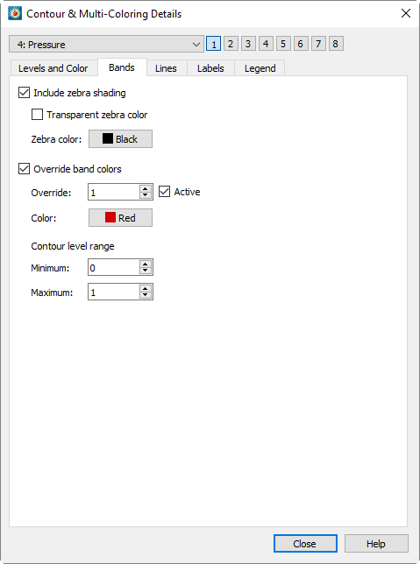Decrease the Override number with down arrow
This screenshot has width=420, height=564.
[146, 196]
